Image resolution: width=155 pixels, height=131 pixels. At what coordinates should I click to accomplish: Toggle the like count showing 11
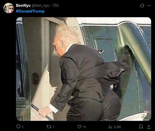(84, 127)
